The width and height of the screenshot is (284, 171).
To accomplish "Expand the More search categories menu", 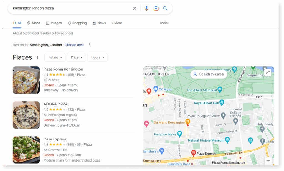I will tap(116, 23).
